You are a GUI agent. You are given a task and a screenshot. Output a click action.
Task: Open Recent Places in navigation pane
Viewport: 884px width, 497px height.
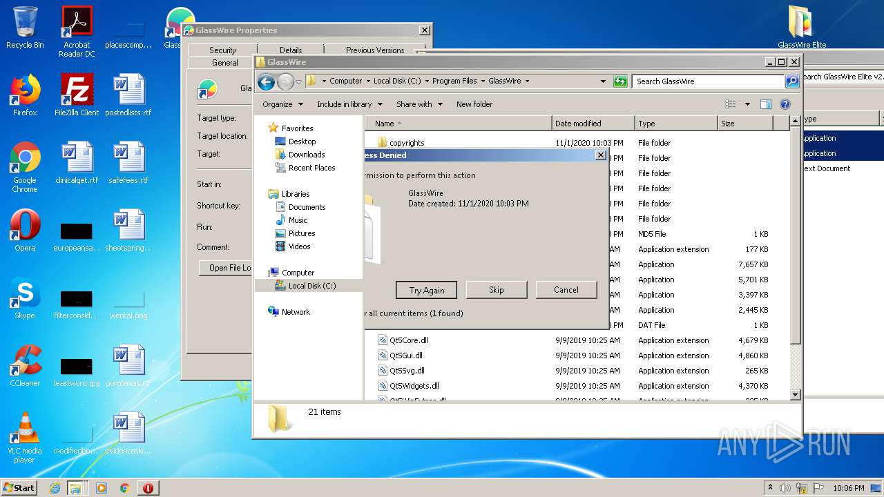pyautogui.click(x=311, y=168)
